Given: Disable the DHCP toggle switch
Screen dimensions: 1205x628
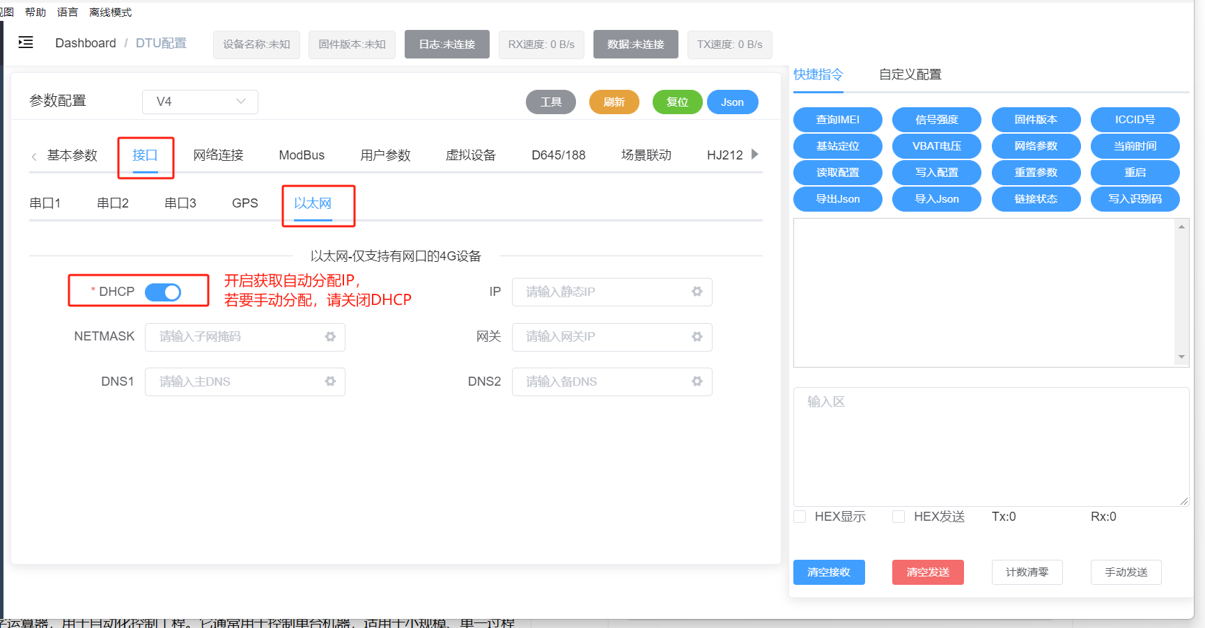Looking at the screenshot, I should tap(163, 292).
